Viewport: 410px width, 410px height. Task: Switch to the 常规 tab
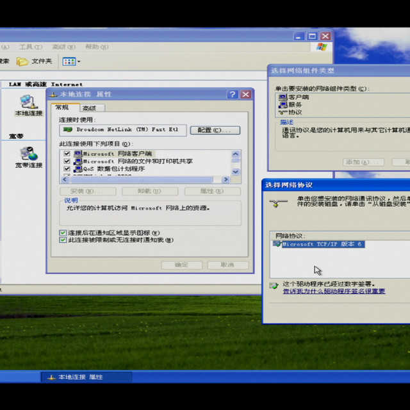point(65,108)
